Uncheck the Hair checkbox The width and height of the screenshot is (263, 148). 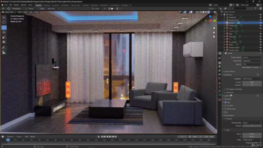[x=226, y=102]
